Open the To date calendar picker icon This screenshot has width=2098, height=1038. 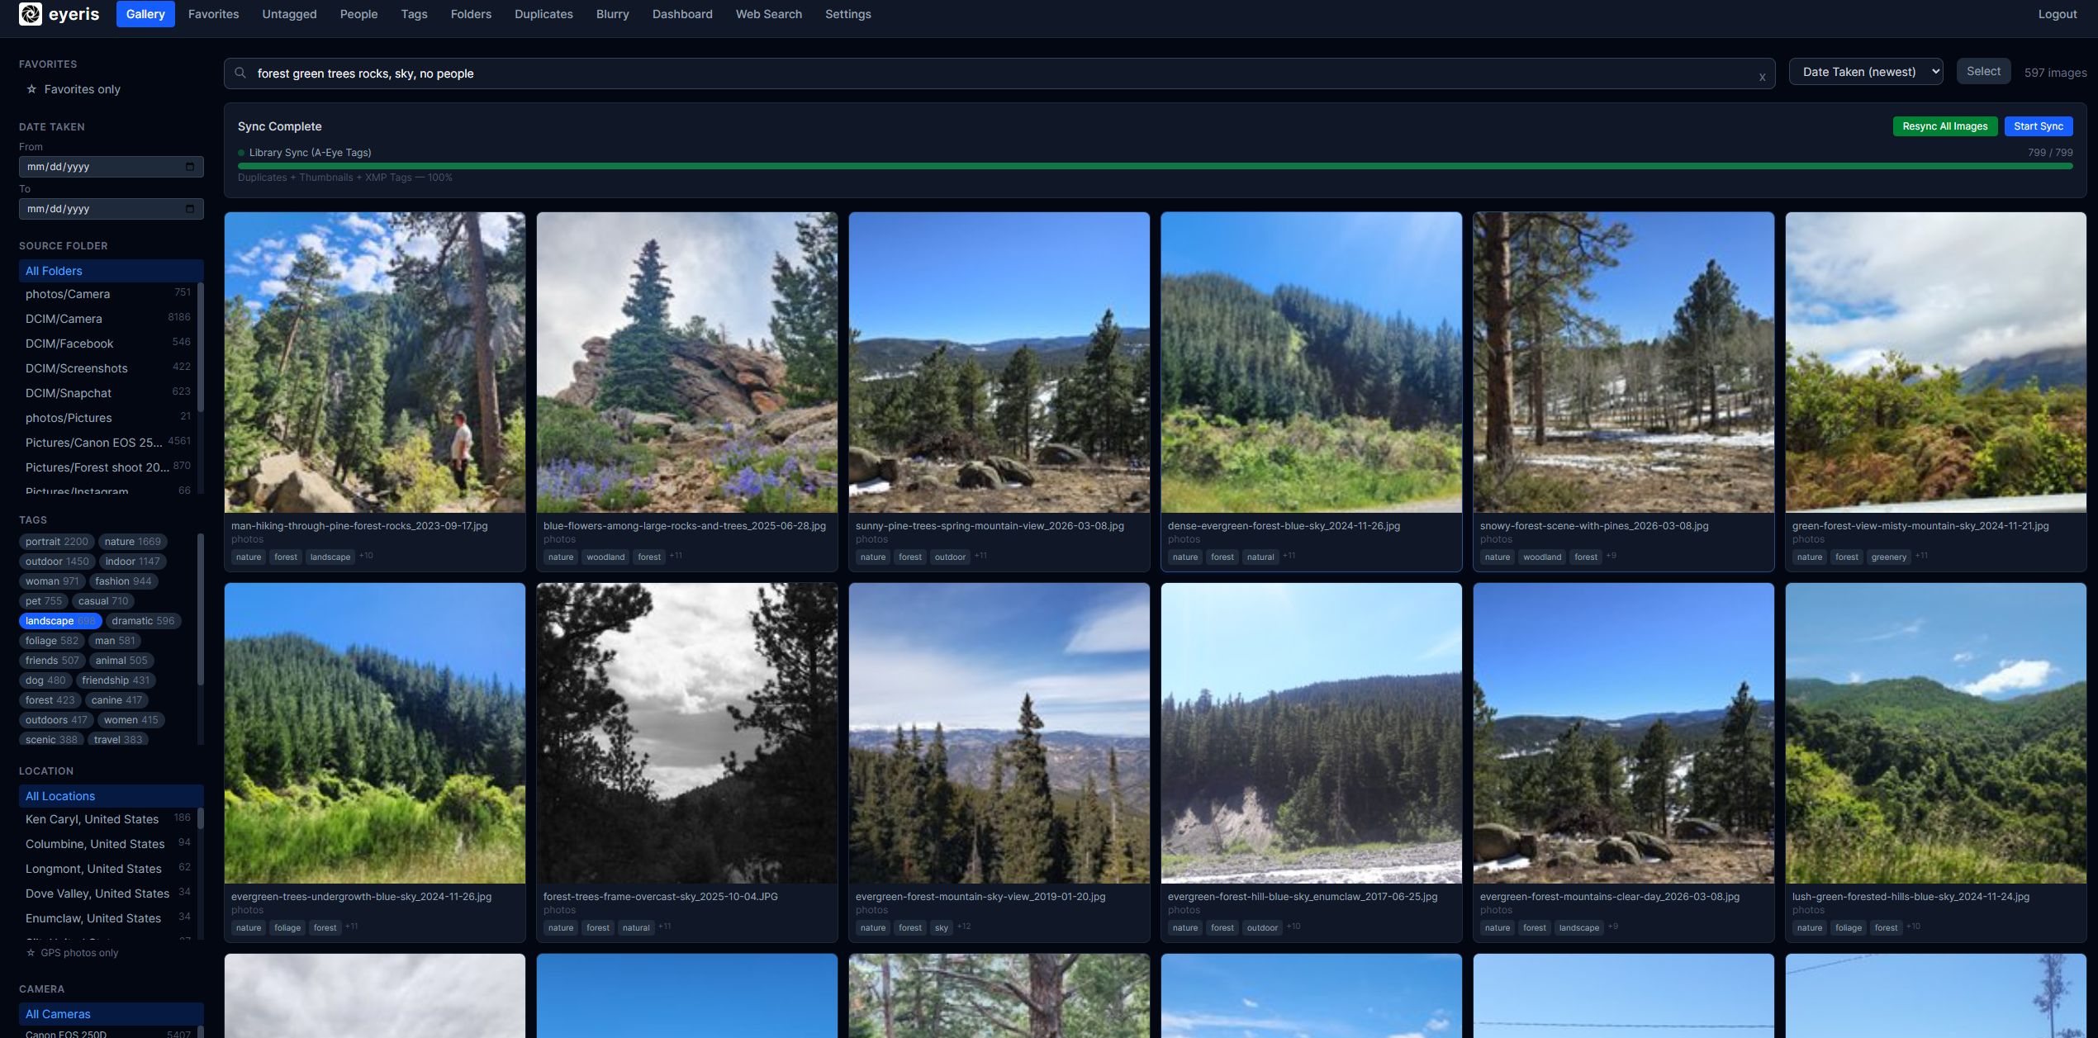[190, 209]
